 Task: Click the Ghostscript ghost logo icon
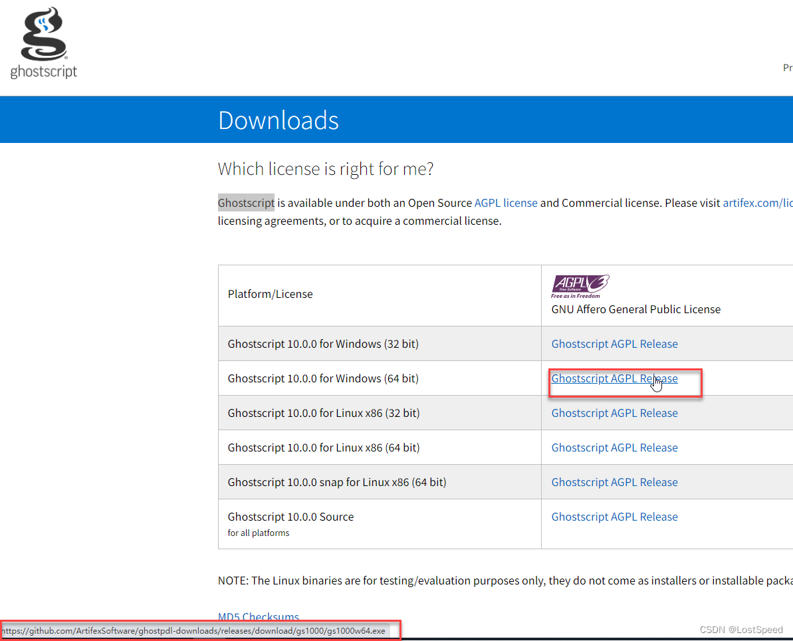coord(43,34)
